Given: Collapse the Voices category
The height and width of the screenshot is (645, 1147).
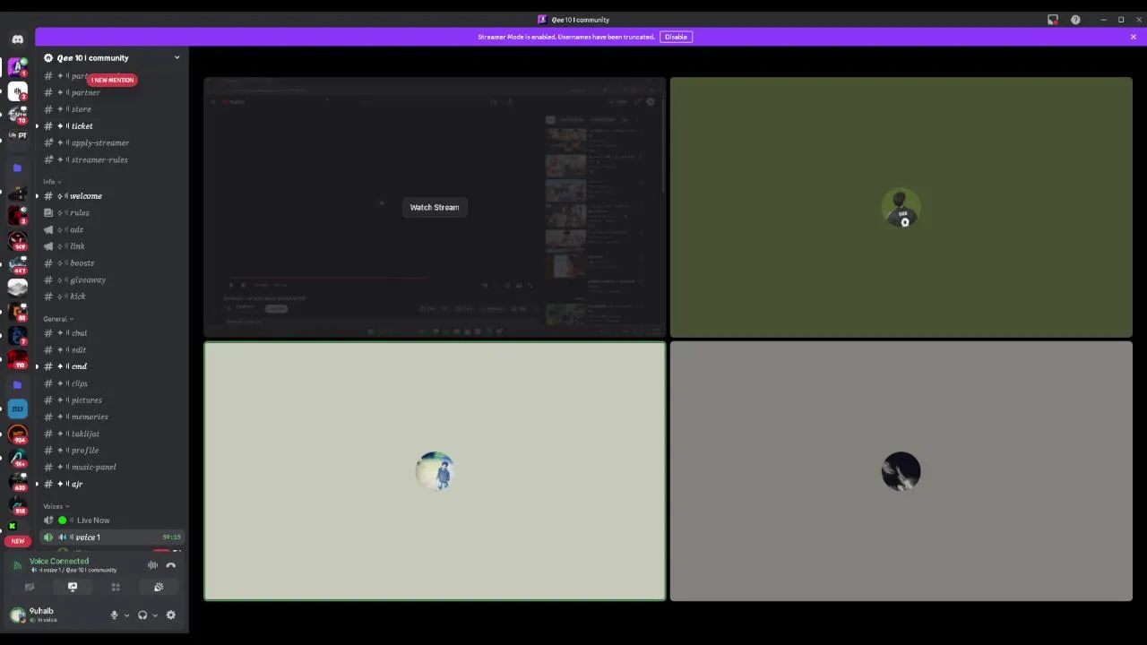Looking at the screenshot, I should coord(56,506).
